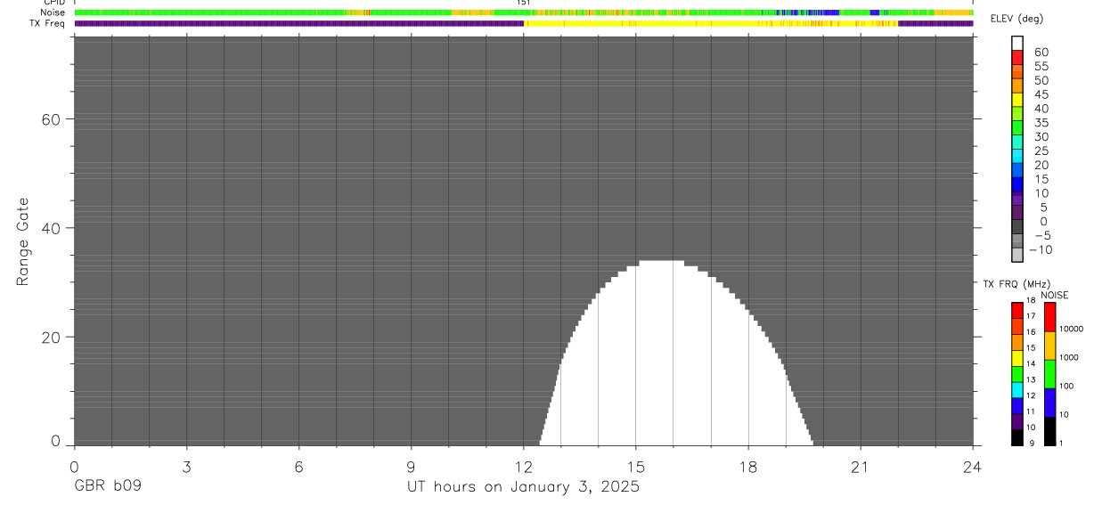Pick the red swatch in the ELEV legend
1094x505 pixels.
pyautogui.click(x=1018, y=59)
